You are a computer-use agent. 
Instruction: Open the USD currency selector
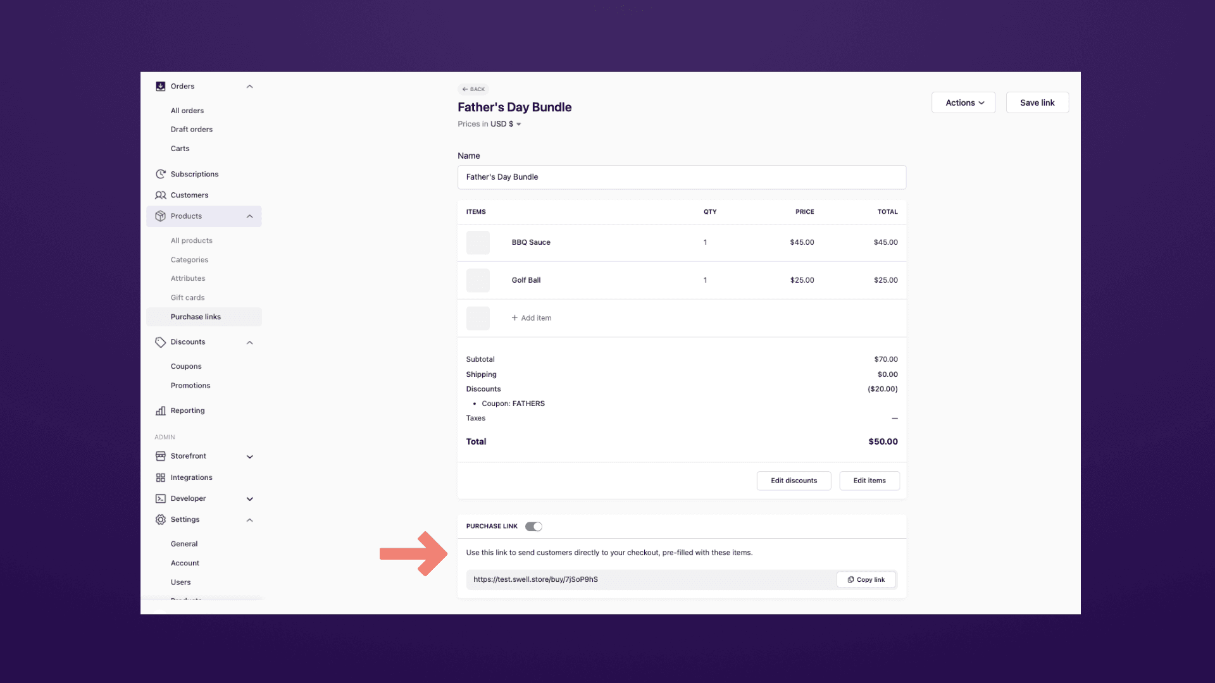click(x=506, y=124)
